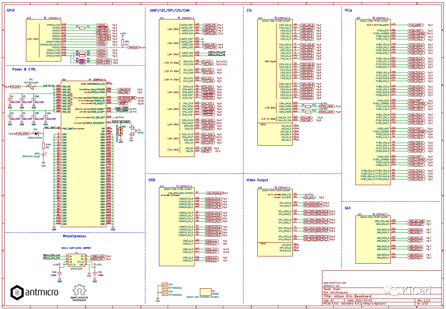446x309 pixels.
Task: Open the www.antmicro.com link text
Action: [335, 283]
